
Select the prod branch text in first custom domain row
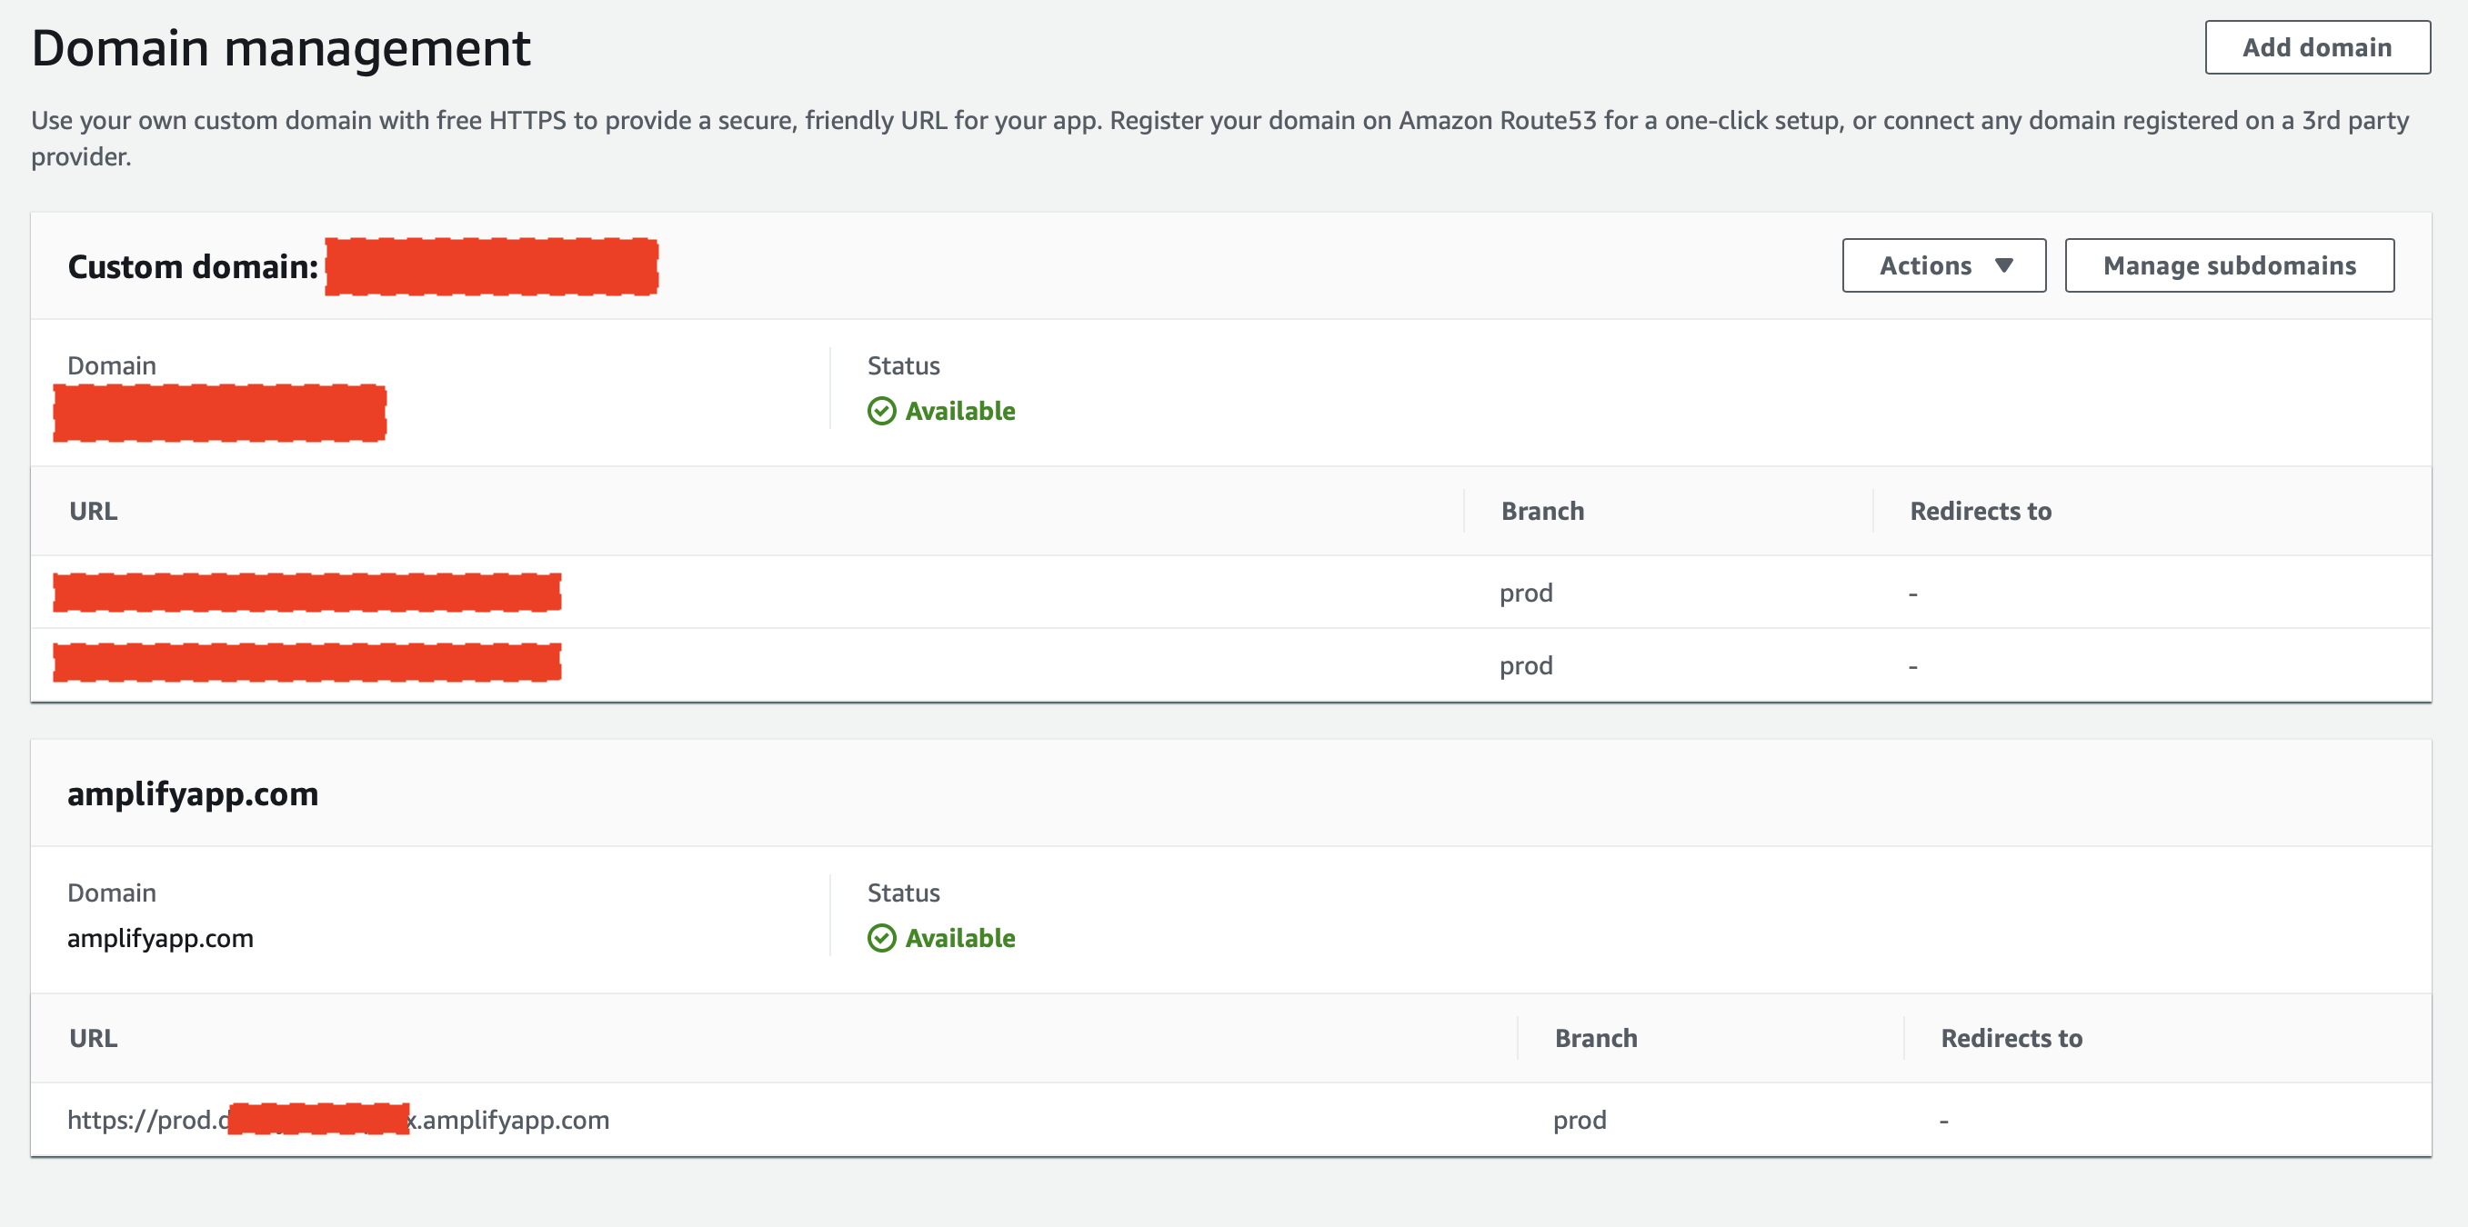[1526, 592]
